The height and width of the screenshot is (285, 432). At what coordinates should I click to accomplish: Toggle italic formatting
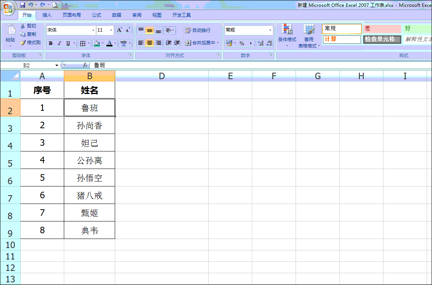click(x=59, y=43)
